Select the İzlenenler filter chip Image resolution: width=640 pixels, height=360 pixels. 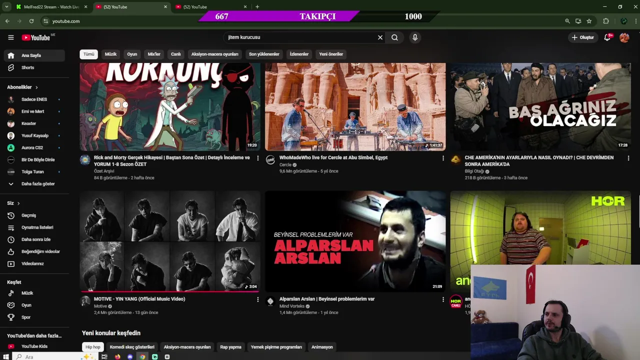(299, 54)
